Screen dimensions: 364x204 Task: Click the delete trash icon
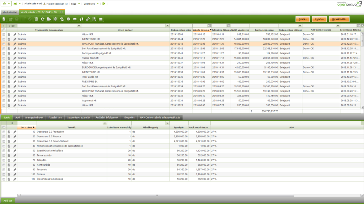pos(36,19)
